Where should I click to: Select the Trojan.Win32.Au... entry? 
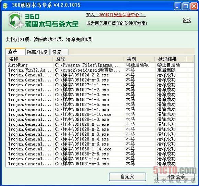click(x=30, y=70)
